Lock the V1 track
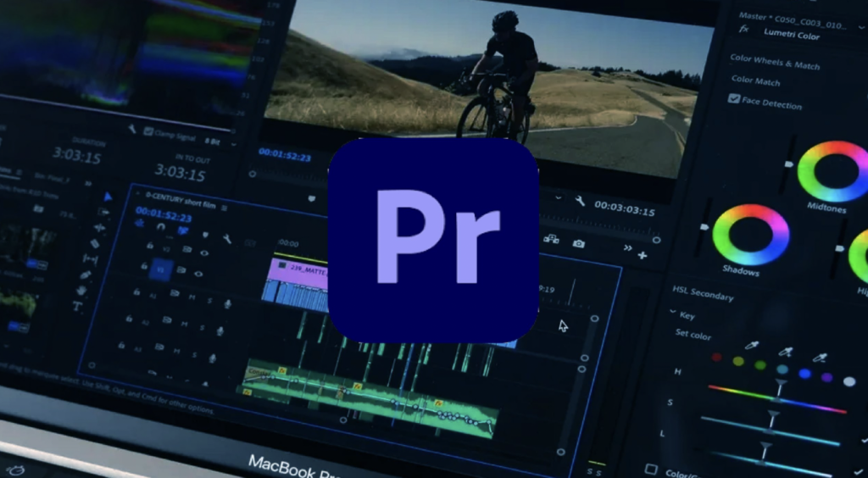 144,265
